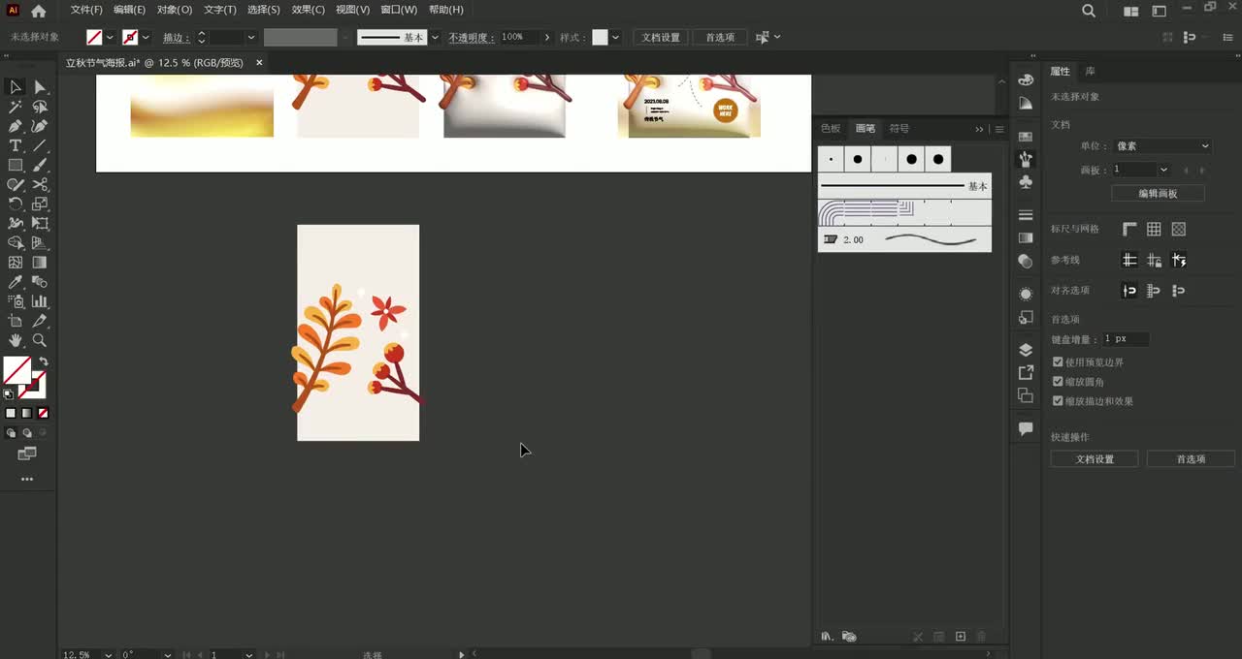Image resolution: width=1242 pixels, height=659 pixels.
Task: Open 窗口(W) menu
Action: tap(399, 10)
